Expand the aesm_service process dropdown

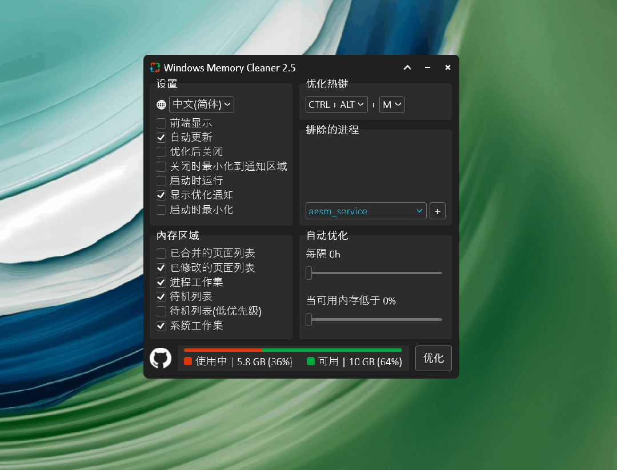coord(366,211)
